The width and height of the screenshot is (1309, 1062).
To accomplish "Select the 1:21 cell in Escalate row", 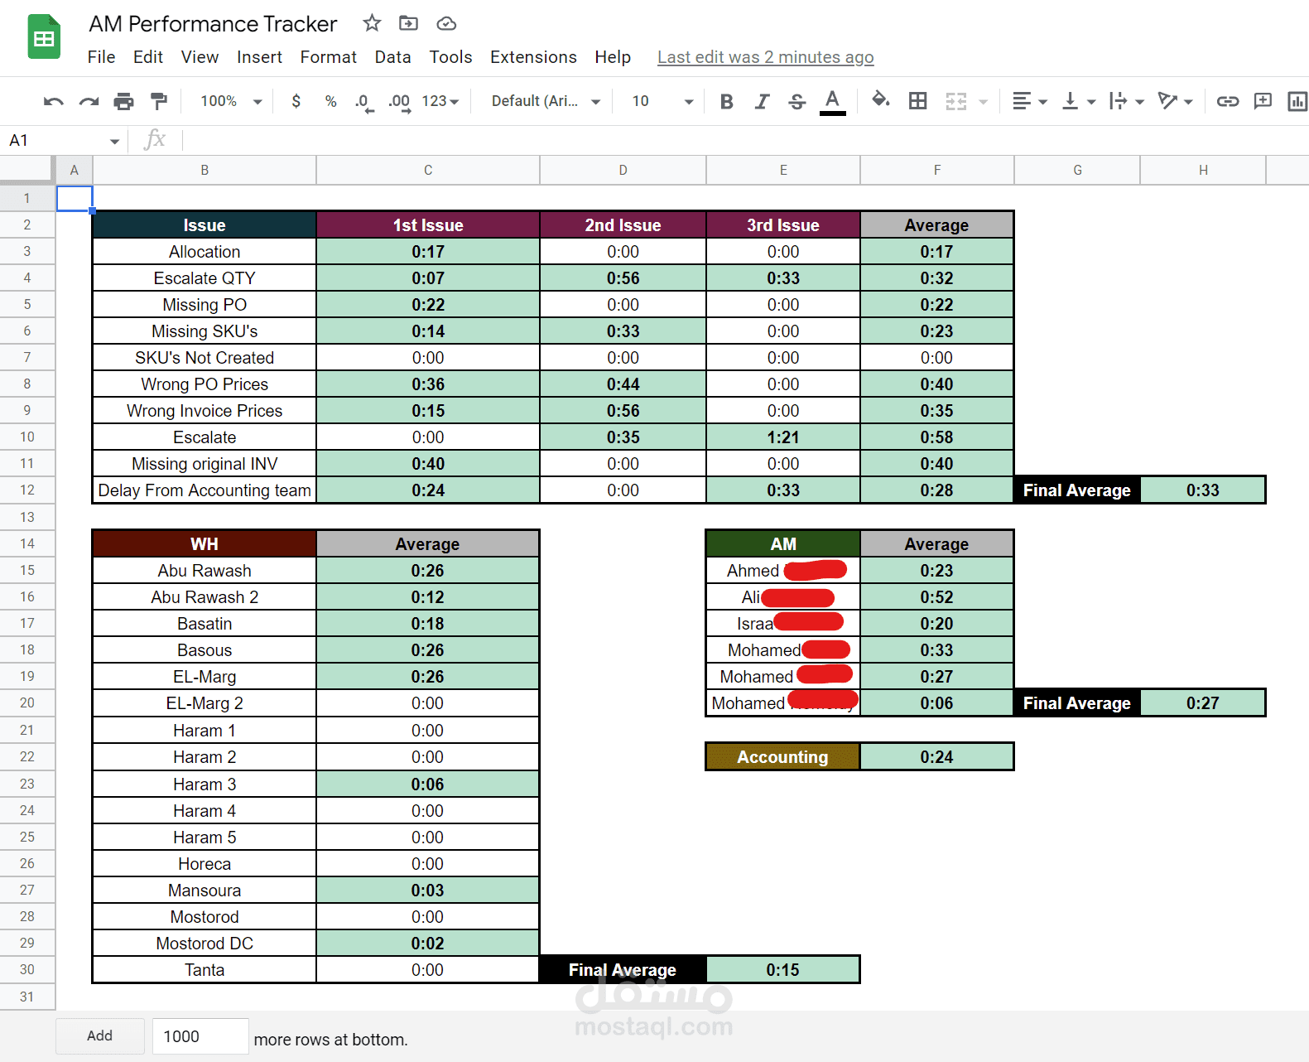I will (783, 437).
